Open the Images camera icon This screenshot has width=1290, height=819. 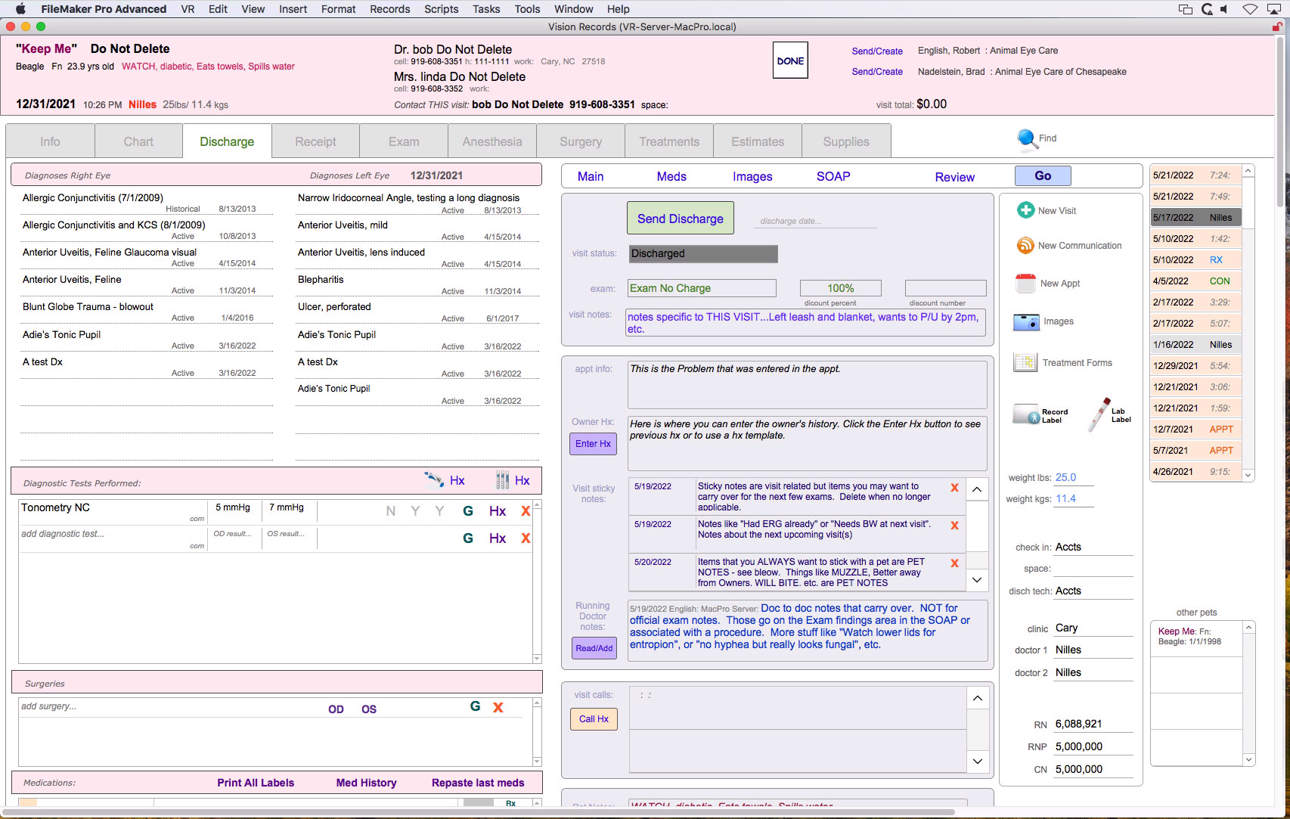point(1026,322)
